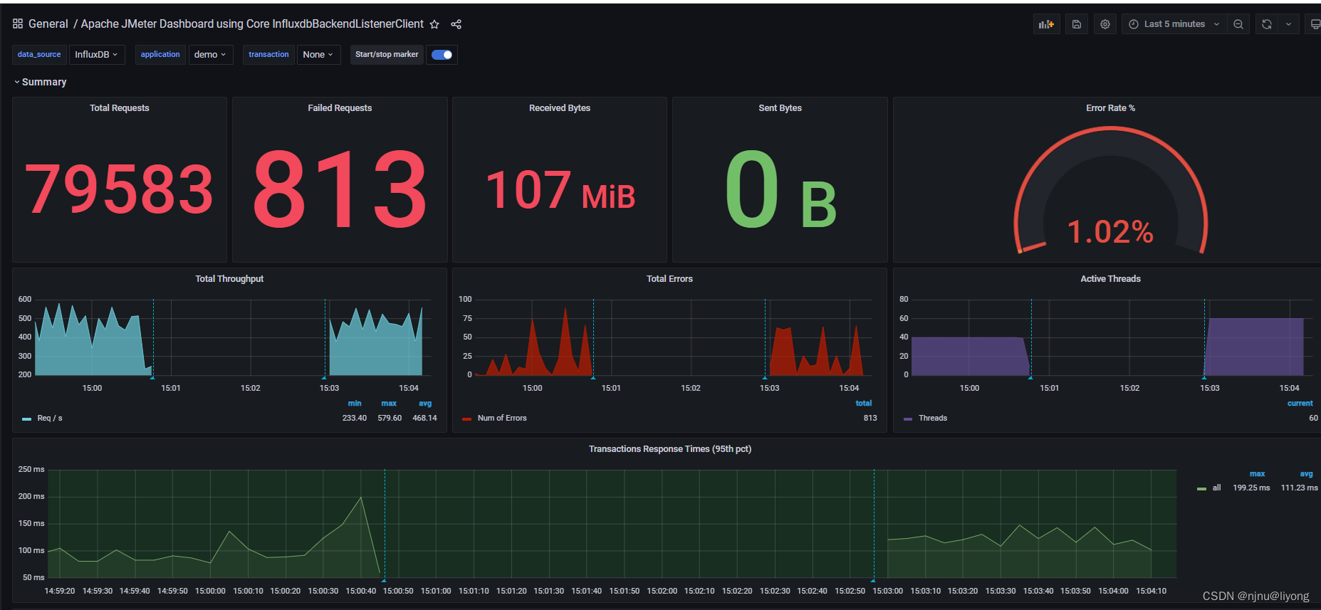Save the dashboard
The width and height of the screenshot is (1321, 610).
tap(1077, 24)
